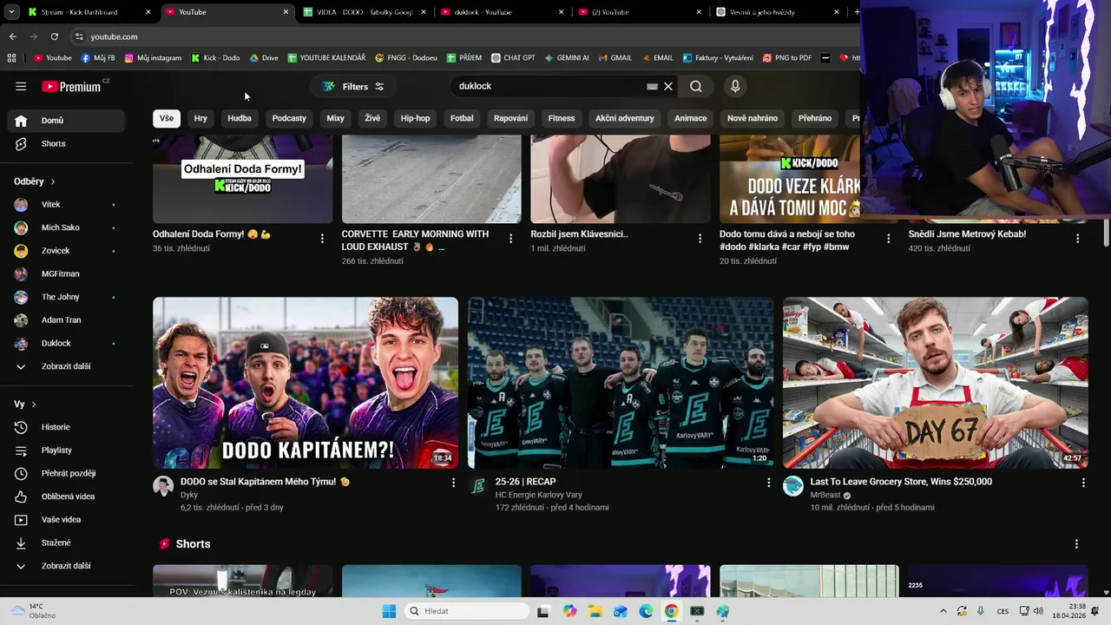Open Zovicek channel subscription
The width and height of the screenshot is (1111, 625).
(66, 251)
